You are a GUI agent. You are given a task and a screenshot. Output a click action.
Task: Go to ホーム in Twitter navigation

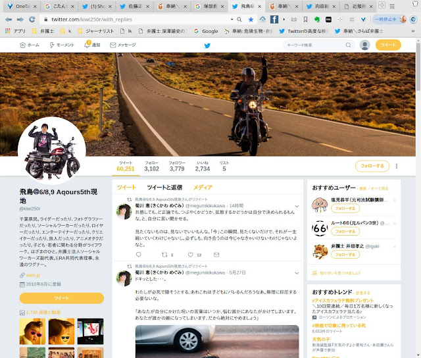[30, 45]
